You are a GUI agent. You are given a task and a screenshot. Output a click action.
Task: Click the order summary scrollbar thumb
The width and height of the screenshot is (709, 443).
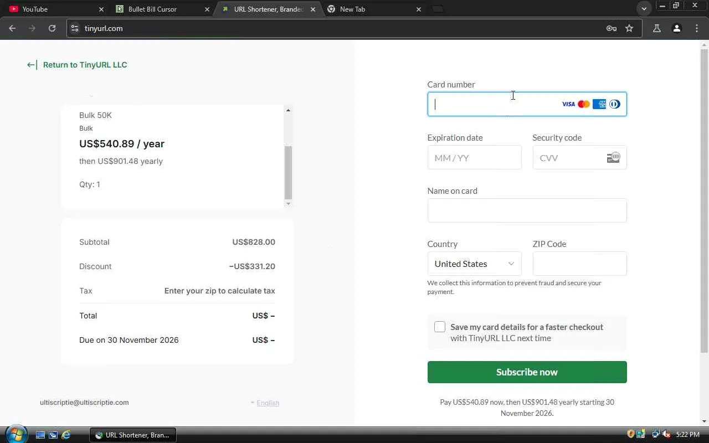point(288,172)
